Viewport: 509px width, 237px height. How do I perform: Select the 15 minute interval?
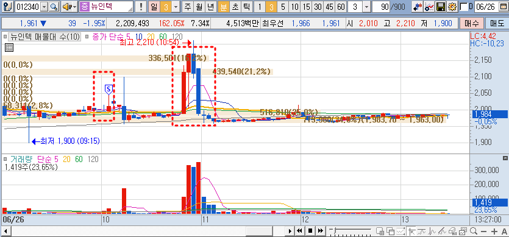pos(307,7)
